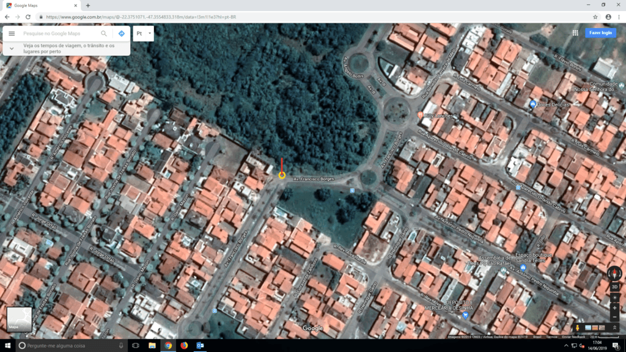Open the Google Maps hamburger menu
The height and width of the screenshot is (352, 626).
[12, 34]
